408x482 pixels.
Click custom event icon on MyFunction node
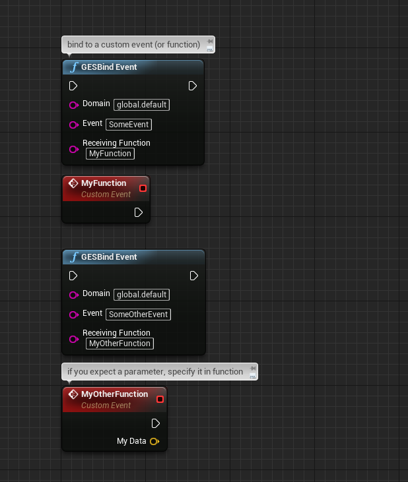(x=73, y=183)
